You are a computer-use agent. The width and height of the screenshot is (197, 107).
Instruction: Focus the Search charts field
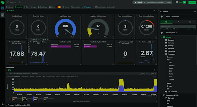pyautogui.click(x=178, y=26)
